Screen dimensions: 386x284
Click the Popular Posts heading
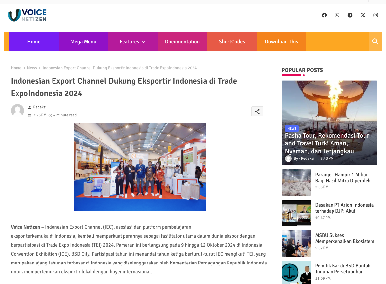point(302,70)
